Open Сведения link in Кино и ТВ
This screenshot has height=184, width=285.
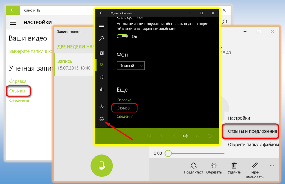(x=19, y=100)
